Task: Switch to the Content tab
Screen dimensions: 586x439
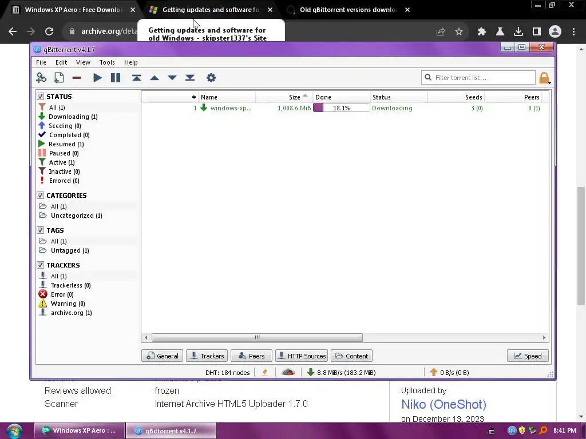Action: pos(351,356)
